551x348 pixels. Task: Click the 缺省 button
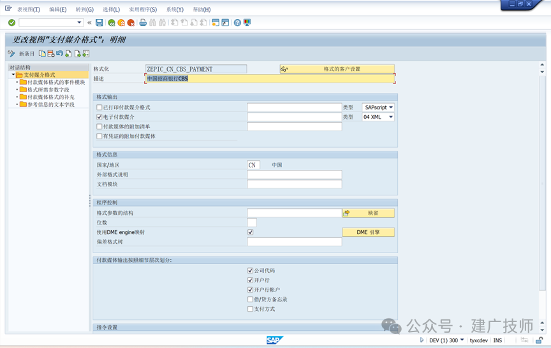pos(368,212)
